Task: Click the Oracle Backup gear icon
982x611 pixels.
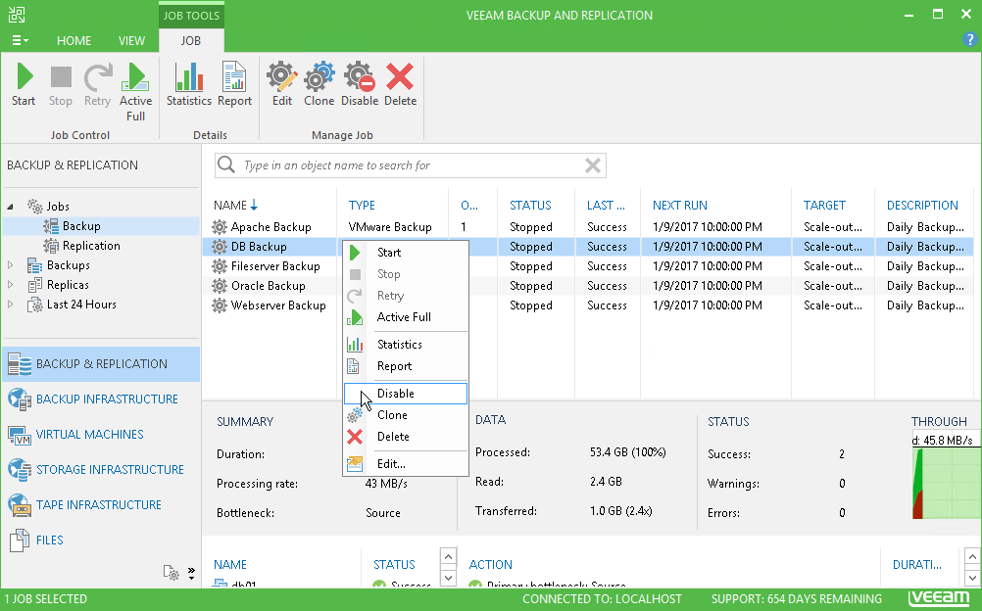Action: click(x=220, y=286)
